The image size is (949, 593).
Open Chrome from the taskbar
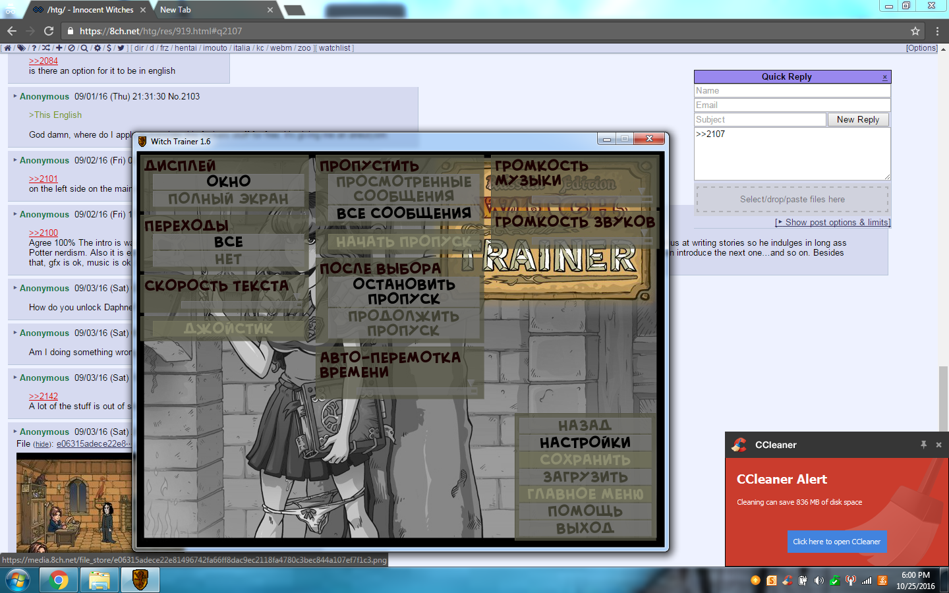59,580
